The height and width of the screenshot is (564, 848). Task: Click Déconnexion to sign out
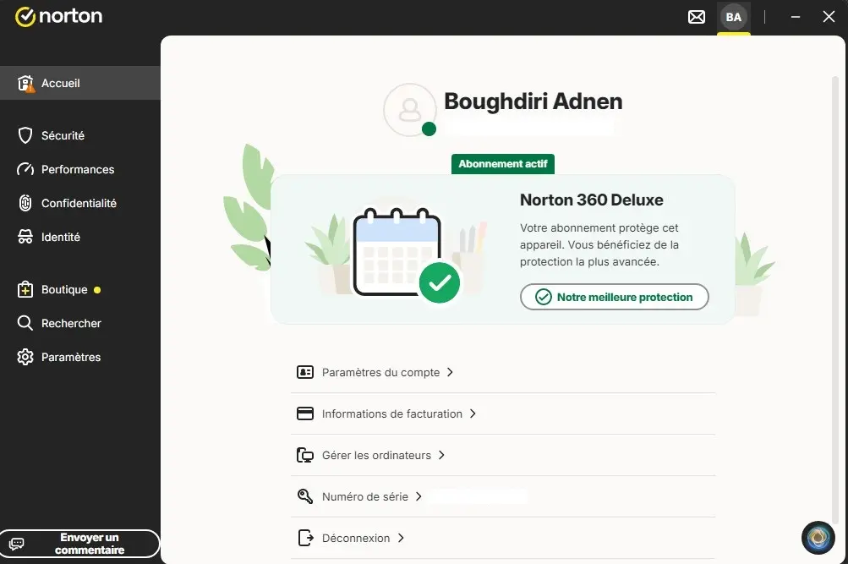click(x=356, y=538)
